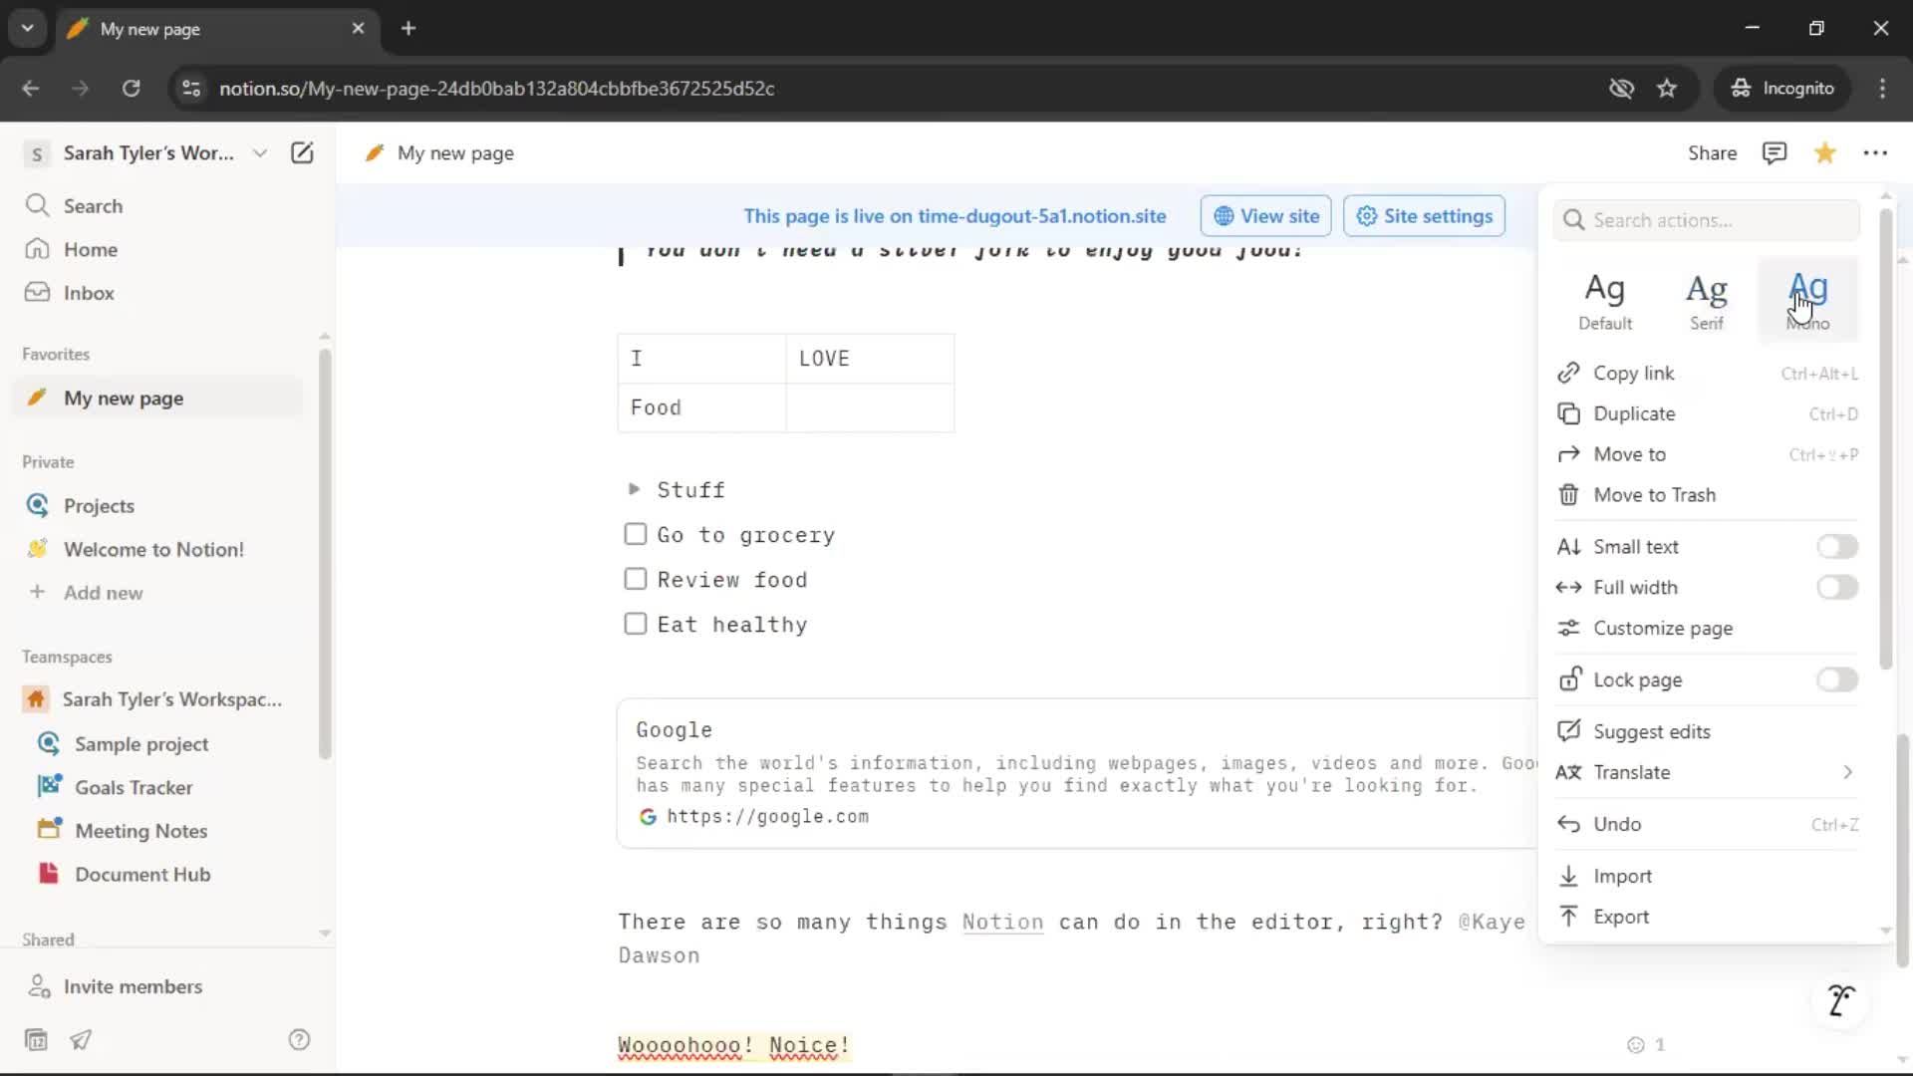Go to Home in the sidebar

91,249
